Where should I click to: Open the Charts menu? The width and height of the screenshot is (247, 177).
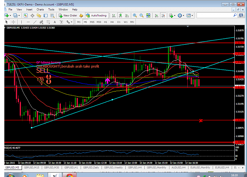coord(40,10)
